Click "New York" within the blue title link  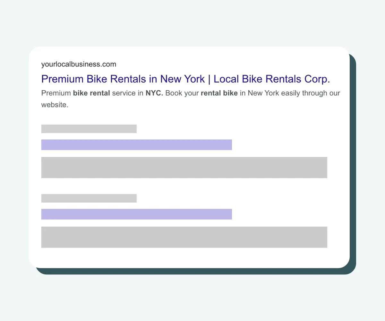click(x=182, y=79)
